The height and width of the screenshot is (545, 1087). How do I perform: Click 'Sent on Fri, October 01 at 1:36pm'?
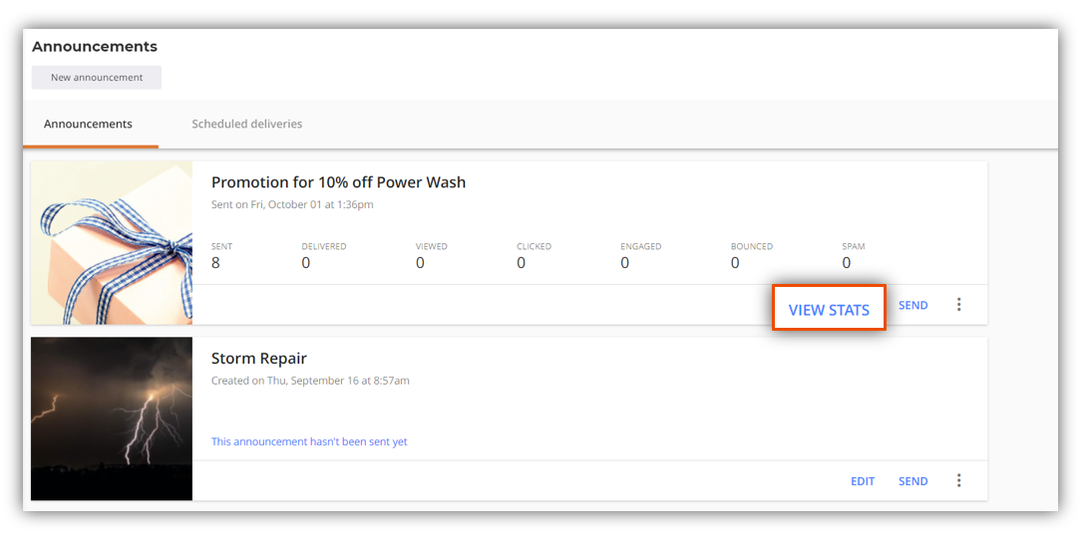coord(292,204)
